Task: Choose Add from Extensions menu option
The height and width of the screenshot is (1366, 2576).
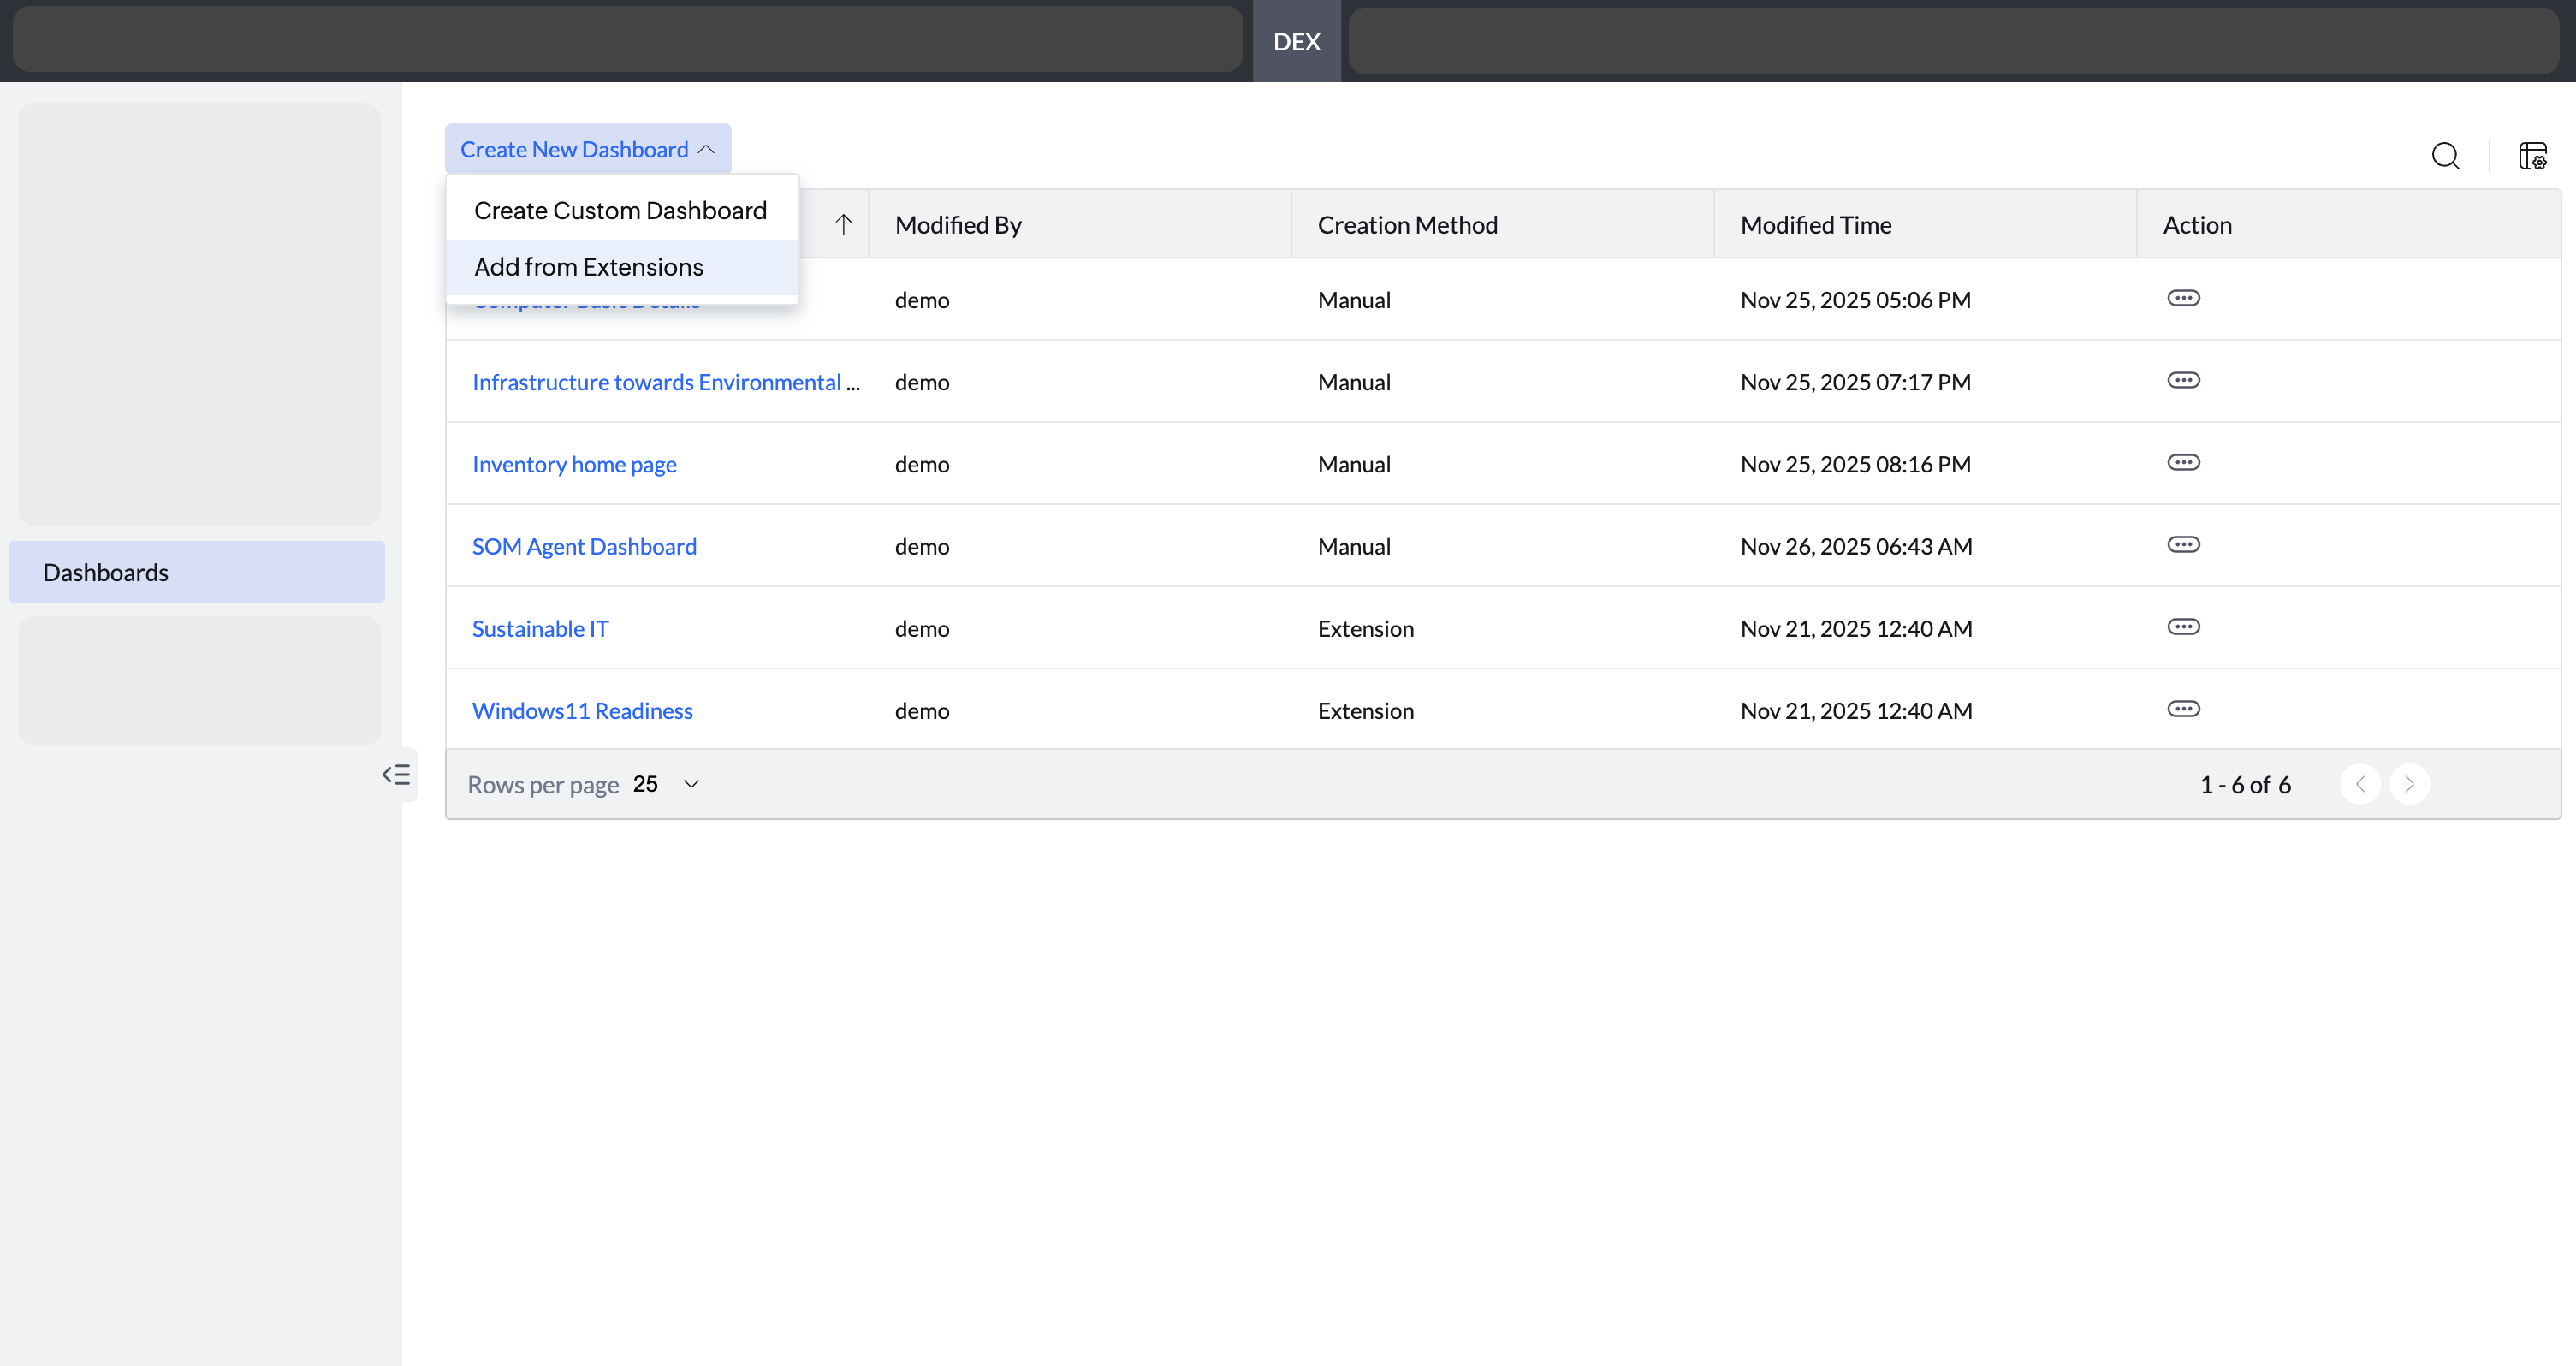Action: pos(588,267)
